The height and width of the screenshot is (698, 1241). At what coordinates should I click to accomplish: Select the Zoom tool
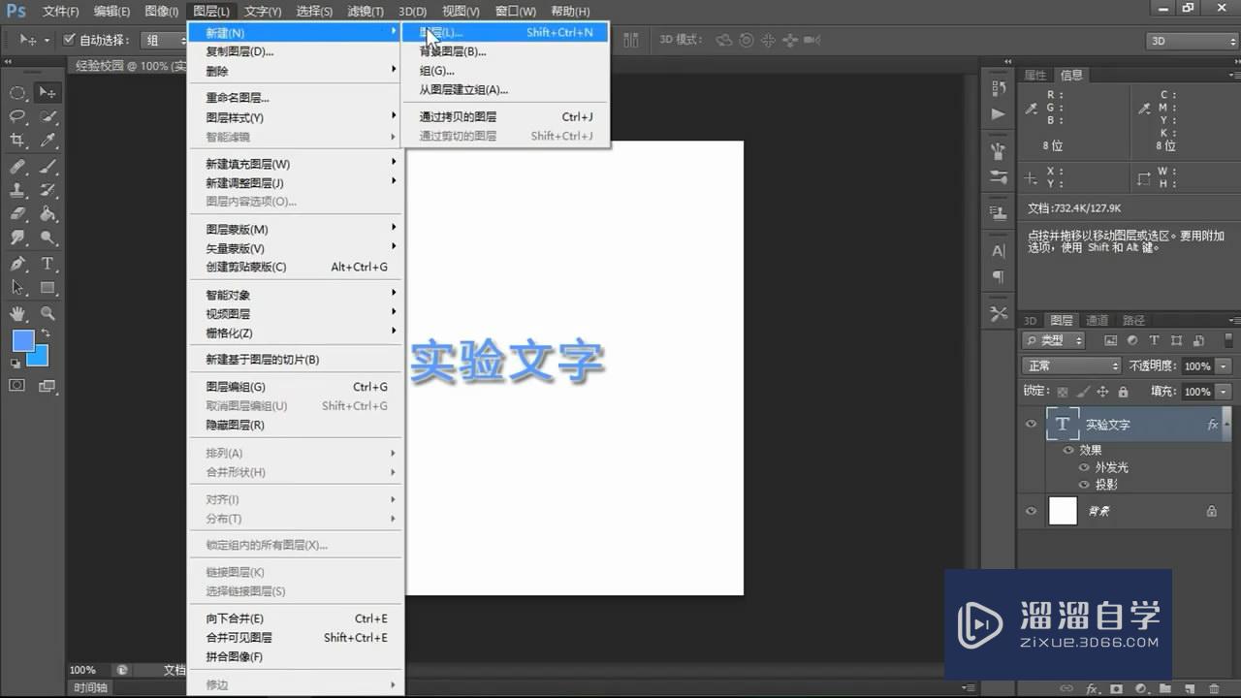[48, 313]
